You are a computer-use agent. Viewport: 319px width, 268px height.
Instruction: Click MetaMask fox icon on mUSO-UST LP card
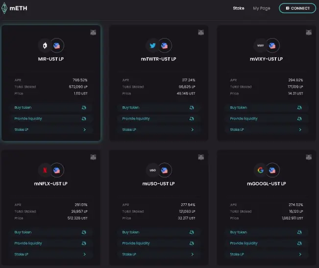(201, 157)
